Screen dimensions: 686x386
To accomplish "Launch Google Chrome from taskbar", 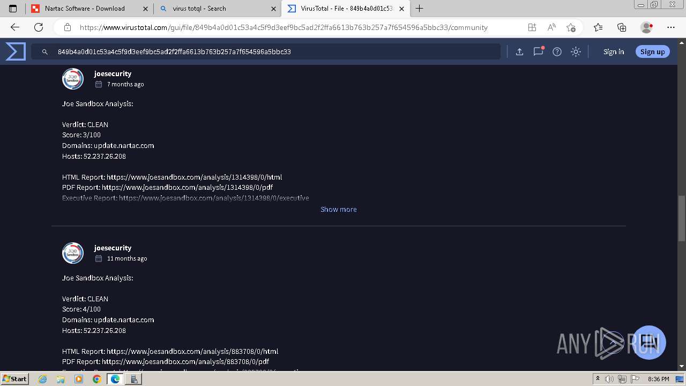I will [96, 379].
